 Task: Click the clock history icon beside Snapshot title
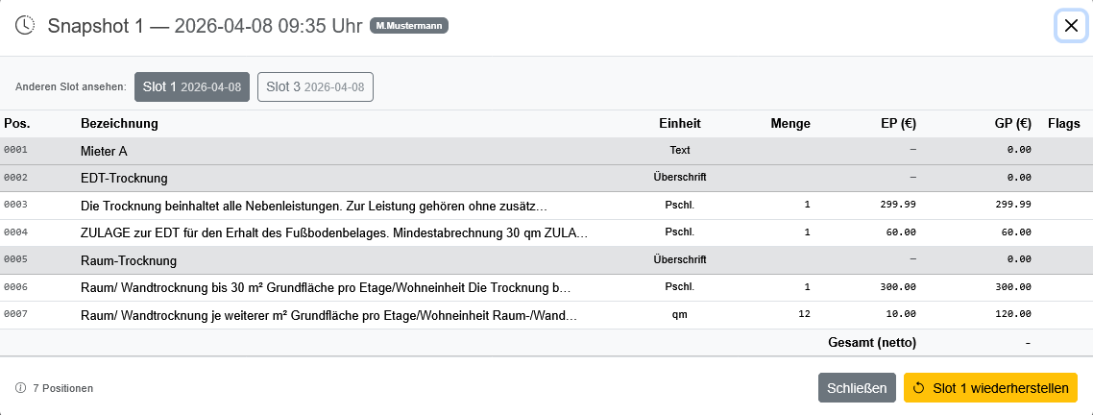point(25,26)
